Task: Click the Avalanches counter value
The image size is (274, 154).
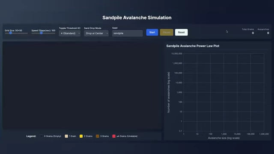Action: click(268, 33)
